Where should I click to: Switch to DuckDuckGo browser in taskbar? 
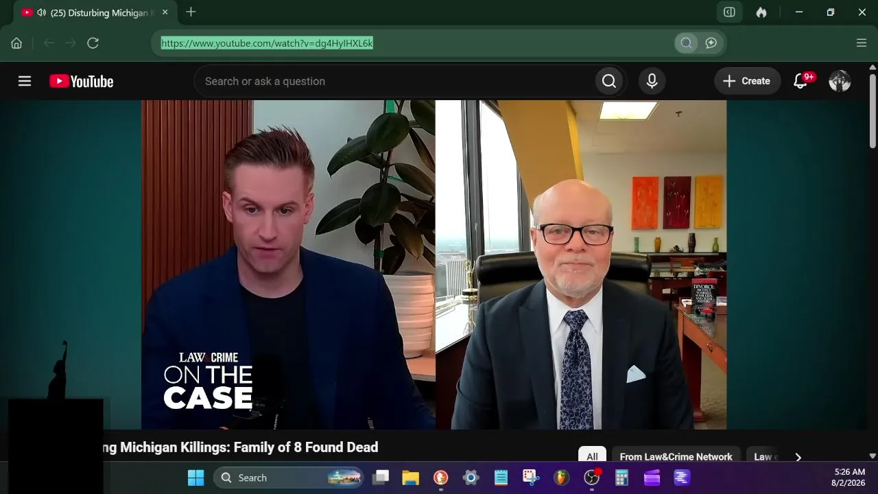point(440,478)
